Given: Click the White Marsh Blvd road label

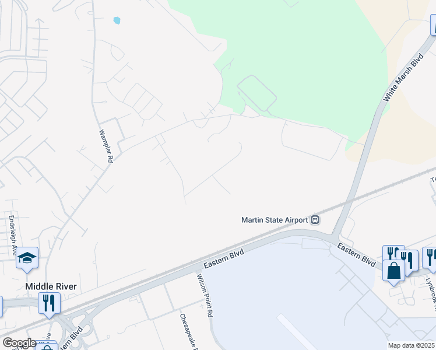Looking at the screenshot, I should point(403,78).
